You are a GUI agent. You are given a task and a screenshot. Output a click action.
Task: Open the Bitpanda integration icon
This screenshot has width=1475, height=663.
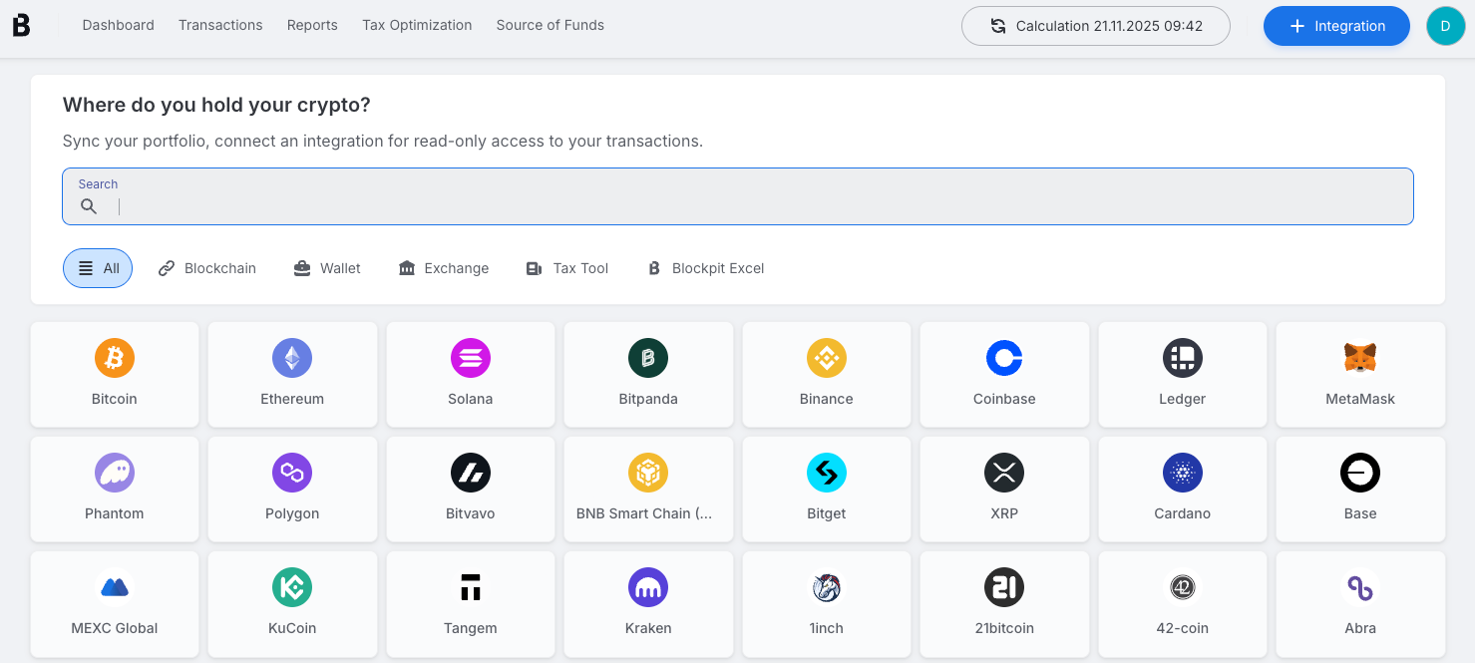click(648, 358)
